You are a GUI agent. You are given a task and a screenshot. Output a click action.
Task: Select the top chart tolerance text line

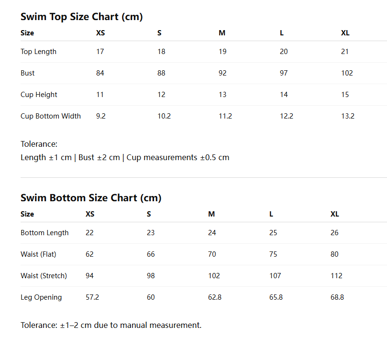click(125, 157)
